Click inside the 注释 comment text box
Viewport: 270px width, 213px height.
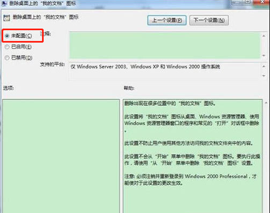(x=164, y=45)
